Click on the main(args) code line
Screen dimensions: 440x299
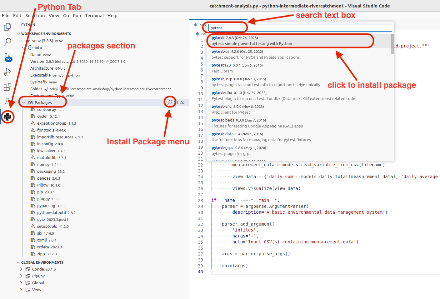pyautogui.click(x=235, y=266)
